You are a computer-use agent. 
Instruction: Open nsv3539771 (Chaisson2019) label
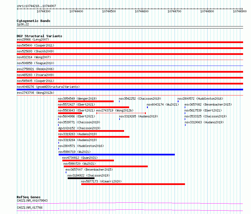click(x=79, y=122)
